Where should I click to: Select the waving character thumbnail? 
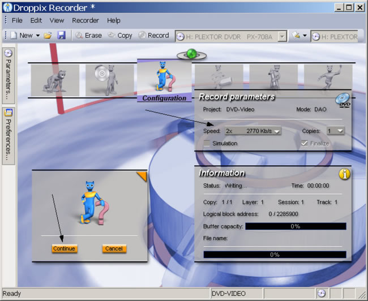pos(328,77)
